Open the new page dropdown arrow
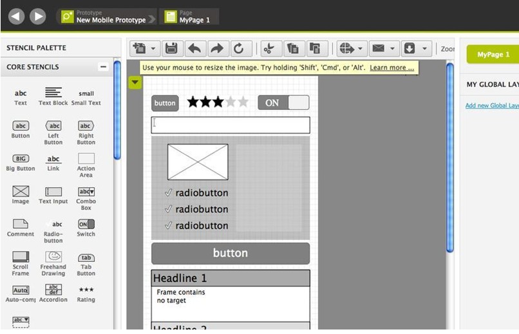The image size is (519, 334). pos(153,48)
